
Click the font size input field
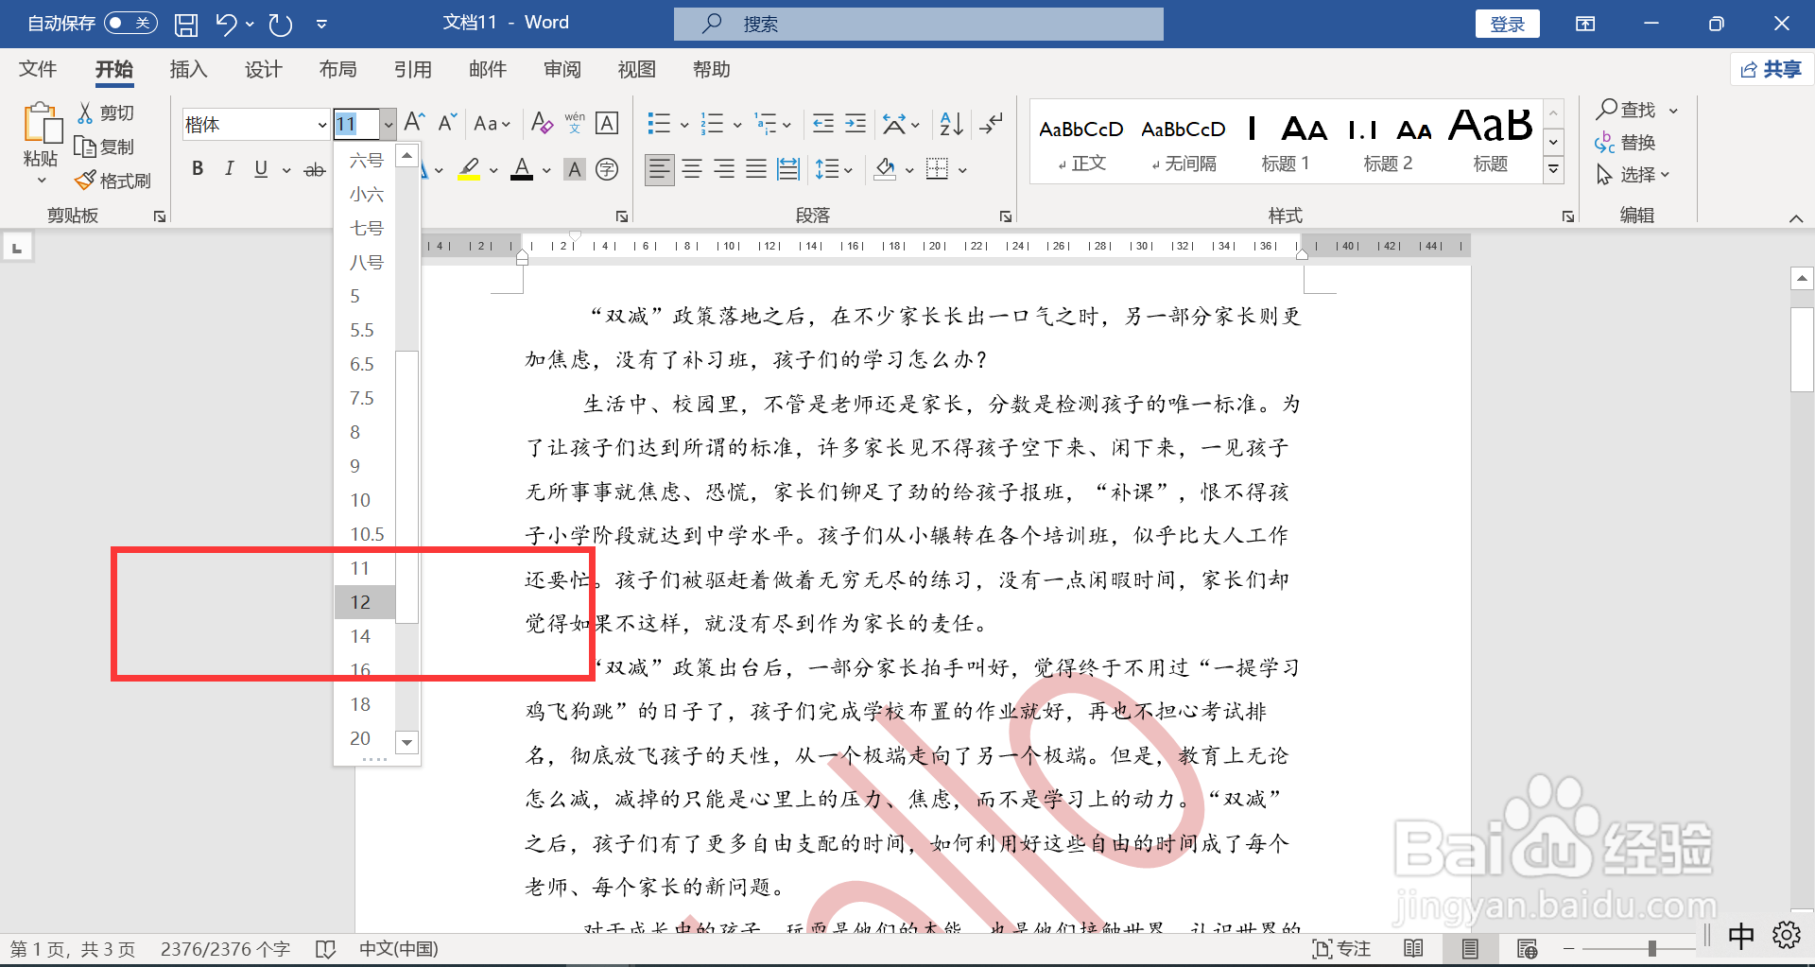pos(356,124)
